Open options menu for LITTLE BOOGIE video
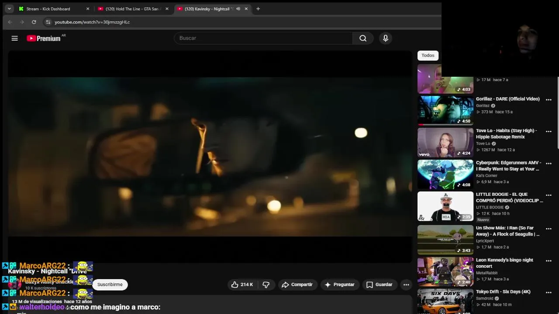This screenshot has height=314, width=559. click(x=549, y=195)
